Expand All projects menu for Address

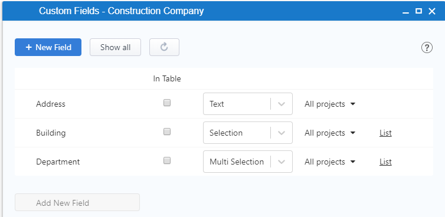point(330,104)
